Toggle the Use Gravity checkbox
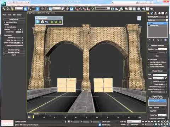 point(149,60)
